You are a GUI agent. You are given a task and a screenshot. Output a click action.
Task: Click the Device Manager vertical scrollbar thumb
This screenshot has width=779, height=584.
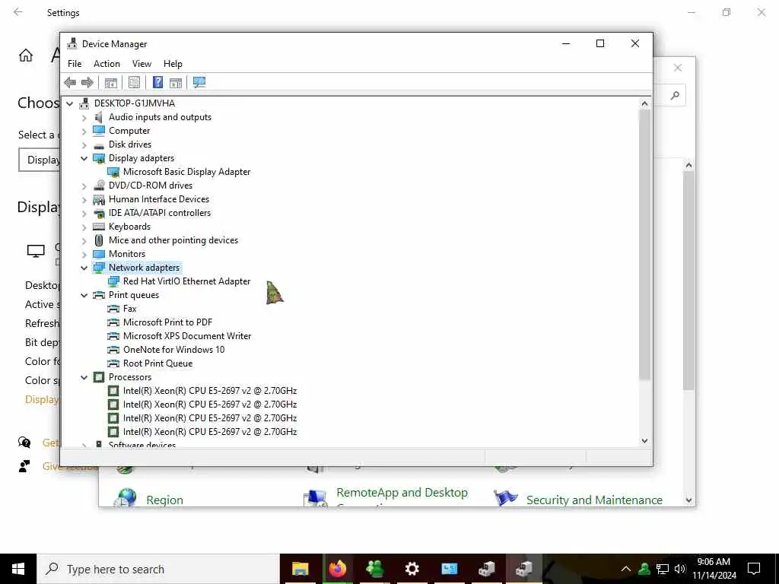point(644,245)
